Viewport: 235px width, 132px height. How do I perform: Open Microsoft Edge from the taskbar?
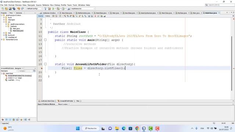coord(124,128)
